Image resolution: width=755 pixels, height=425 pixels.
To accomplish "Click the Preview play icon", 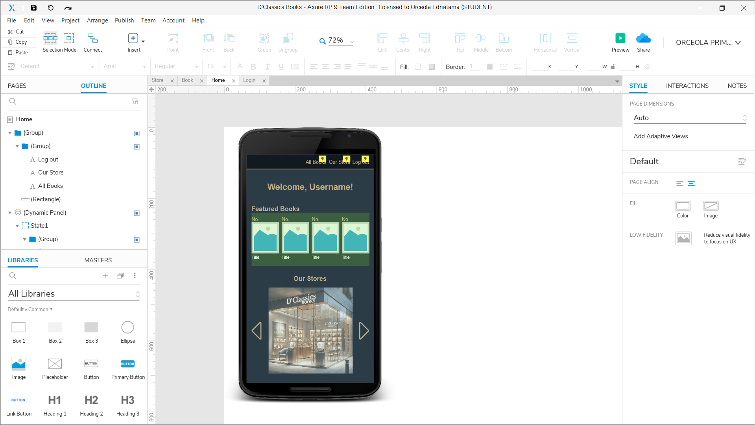I will pyautogui.click(x=620, y=38).
